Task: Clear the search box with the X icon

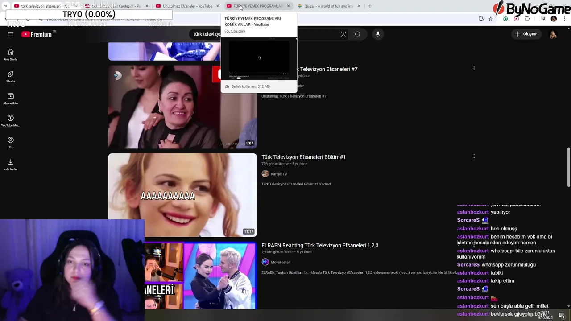Action: click(x=343, y=34)
